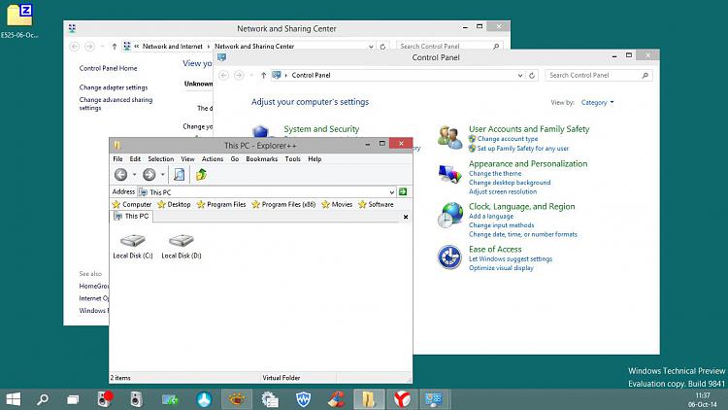728x410 pixels.
Task: Click Change advanced sharing settings link
Action: [116, 104]
